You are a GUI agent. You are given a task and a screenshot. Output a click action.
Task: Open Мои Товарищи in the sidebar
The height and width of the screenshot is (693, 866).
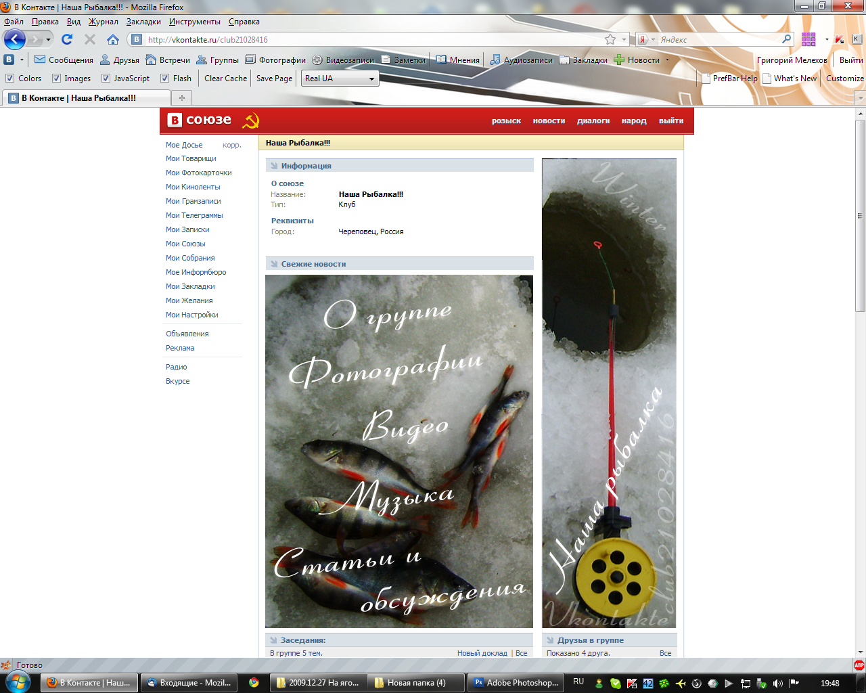tap(191, 158)
